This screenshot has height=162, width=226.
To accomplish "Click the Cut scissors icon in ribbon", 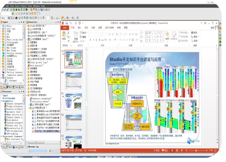I will pos(68,33).
